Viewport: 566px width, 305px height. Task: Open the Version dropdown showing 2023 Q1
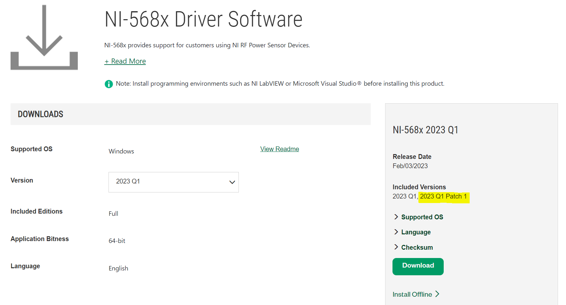[174, 182]
